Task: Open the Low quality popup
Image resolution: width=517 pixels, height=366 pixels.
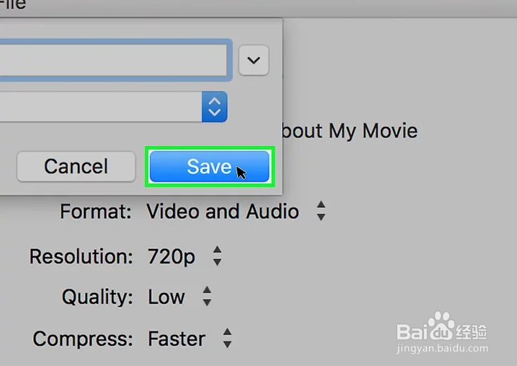Action: (180, 297)
